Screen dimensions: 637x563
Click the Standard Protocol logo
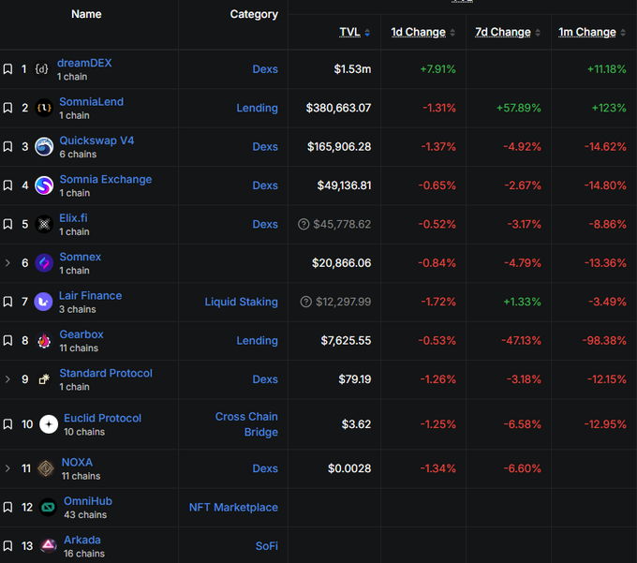pyautogui.click(x=44, y=379)
